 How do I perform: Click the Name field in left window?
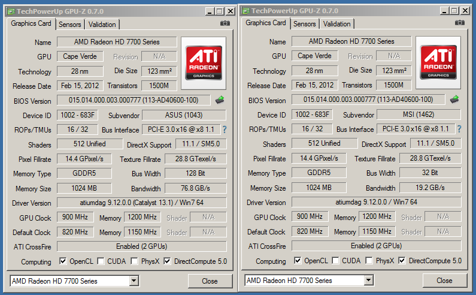tap(117, 42)
